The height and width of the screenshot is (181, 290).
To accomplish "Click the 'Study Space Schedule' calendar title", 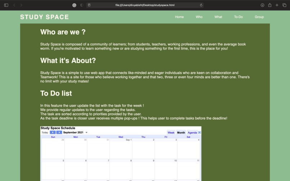I will 58,128.
